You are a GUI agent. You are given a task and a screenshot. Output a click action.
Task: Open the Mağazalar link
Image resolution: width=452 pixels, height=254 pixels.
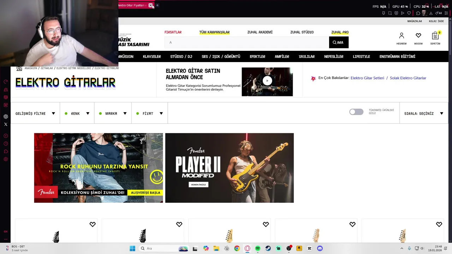(x=415, y=21)
